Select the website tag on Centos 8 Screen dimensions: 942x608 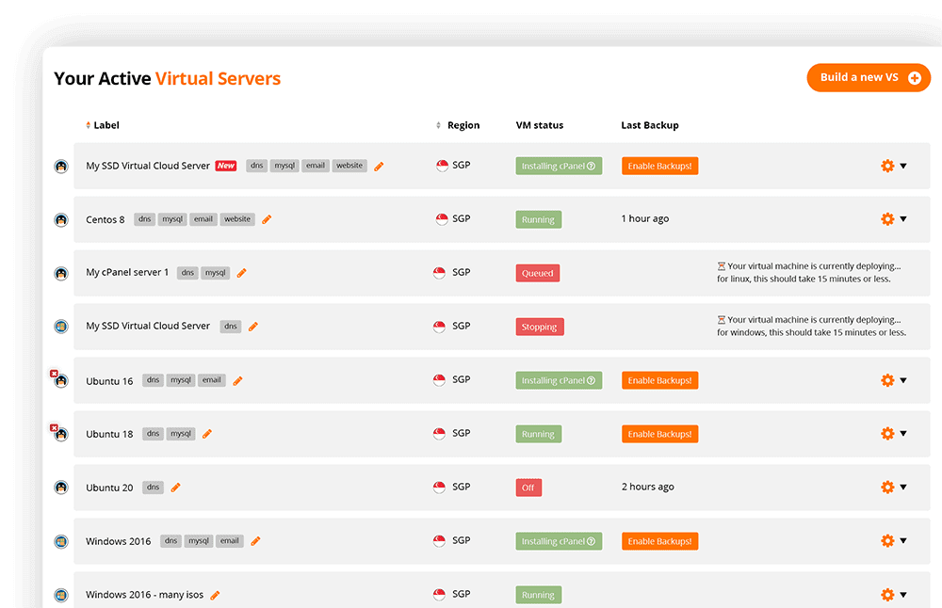[237, 219]
